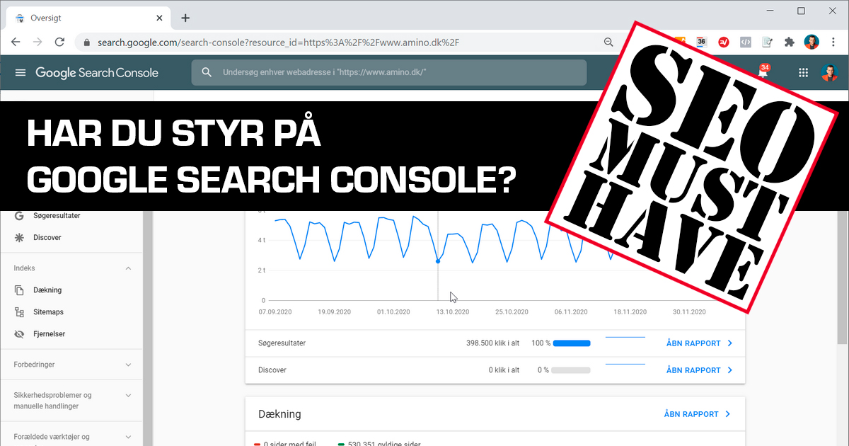Expand the Forældede værktøjer section
849x446 pixels.
tap(128, 437)
